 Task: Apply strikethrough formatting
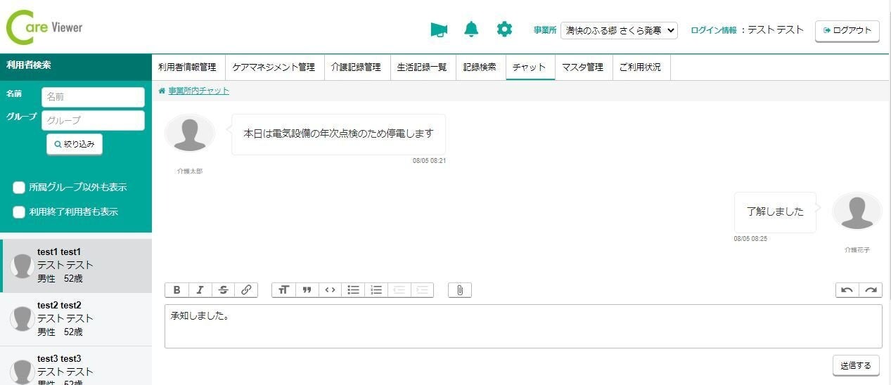click(223, 290)
